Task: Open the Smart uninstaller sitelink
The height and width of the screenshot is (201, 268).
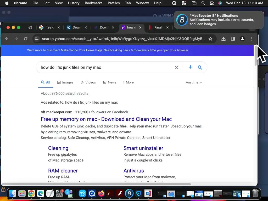Action: [143, 148]
